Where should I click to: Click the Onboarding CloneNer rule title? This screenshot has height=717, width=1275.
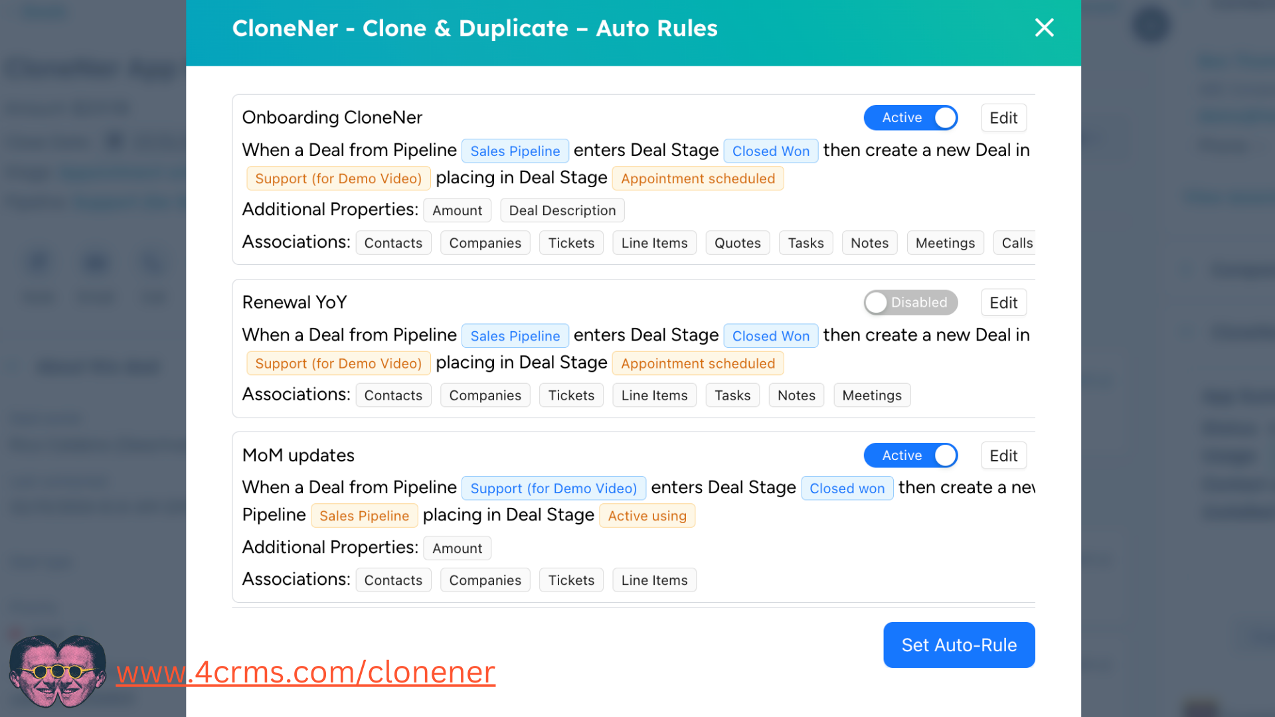(332, 118)
